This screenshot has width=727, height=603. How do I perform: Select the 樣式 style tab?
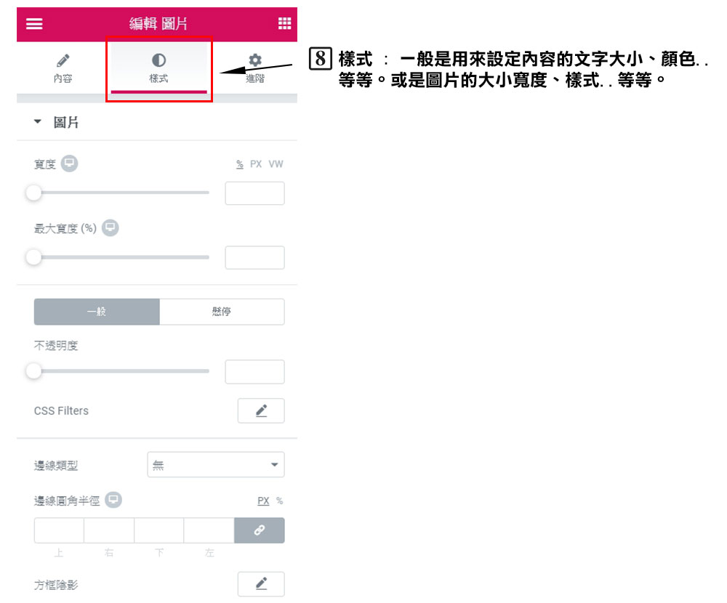158,68
